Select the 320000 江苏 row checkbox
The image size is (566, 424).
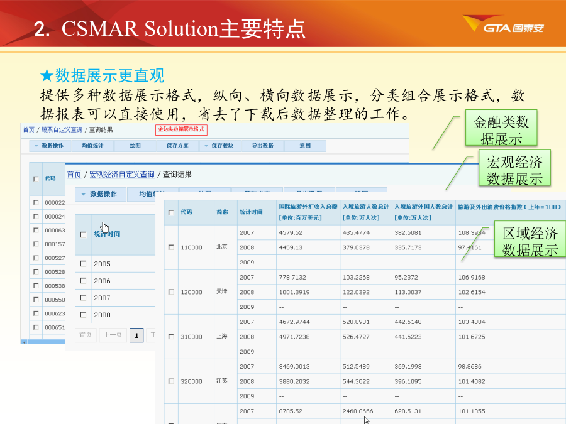171,381
